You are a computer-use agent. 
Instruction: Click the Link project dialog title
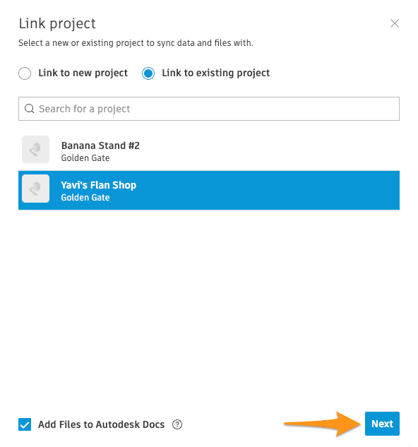coord(57,24)
